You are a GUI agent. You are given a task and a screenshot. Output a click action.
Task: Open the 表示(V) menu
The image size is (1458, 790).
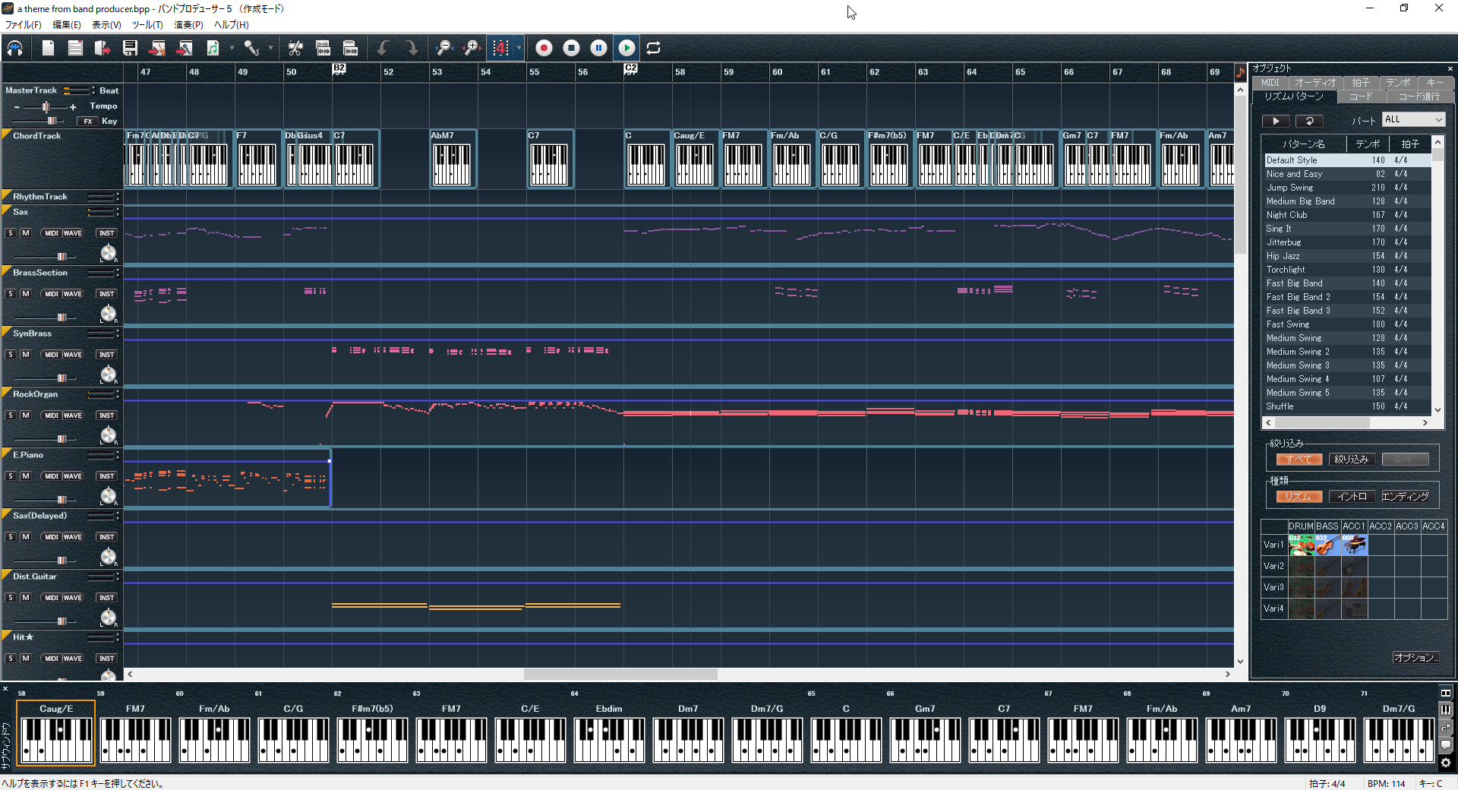[x=106, y=25]
